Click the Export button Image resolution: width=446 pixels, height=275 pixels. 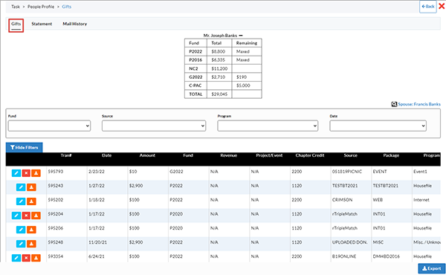431,268
